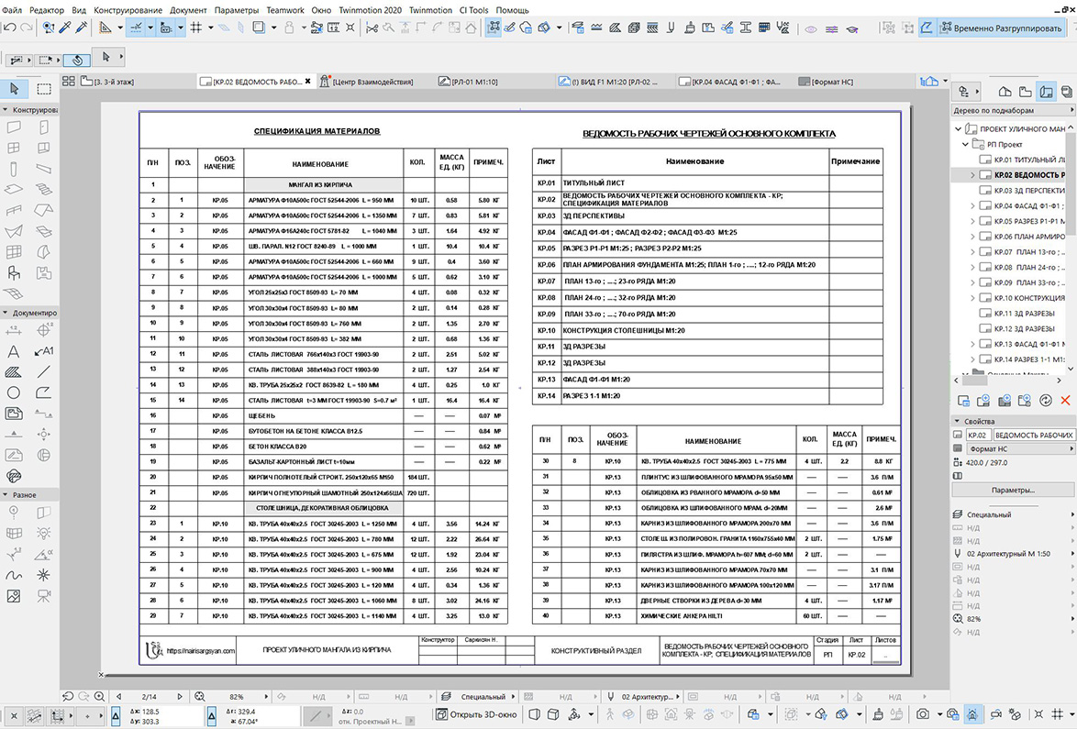Click the scissors split tool icon
Image resolution: width=1077 pixels, height=729 pixels.
372,28
